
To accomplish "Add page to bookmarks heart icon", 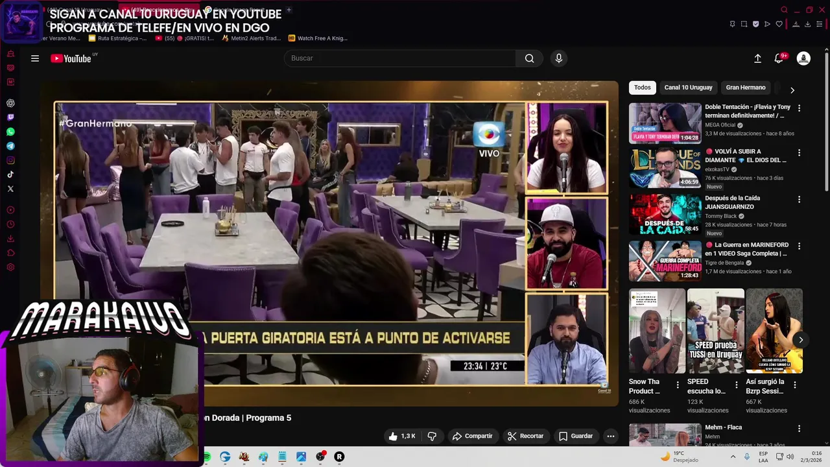I will point(779,24).
